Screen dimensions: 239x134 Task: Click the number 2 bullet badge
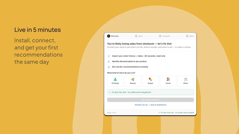[x=109, y=62]
